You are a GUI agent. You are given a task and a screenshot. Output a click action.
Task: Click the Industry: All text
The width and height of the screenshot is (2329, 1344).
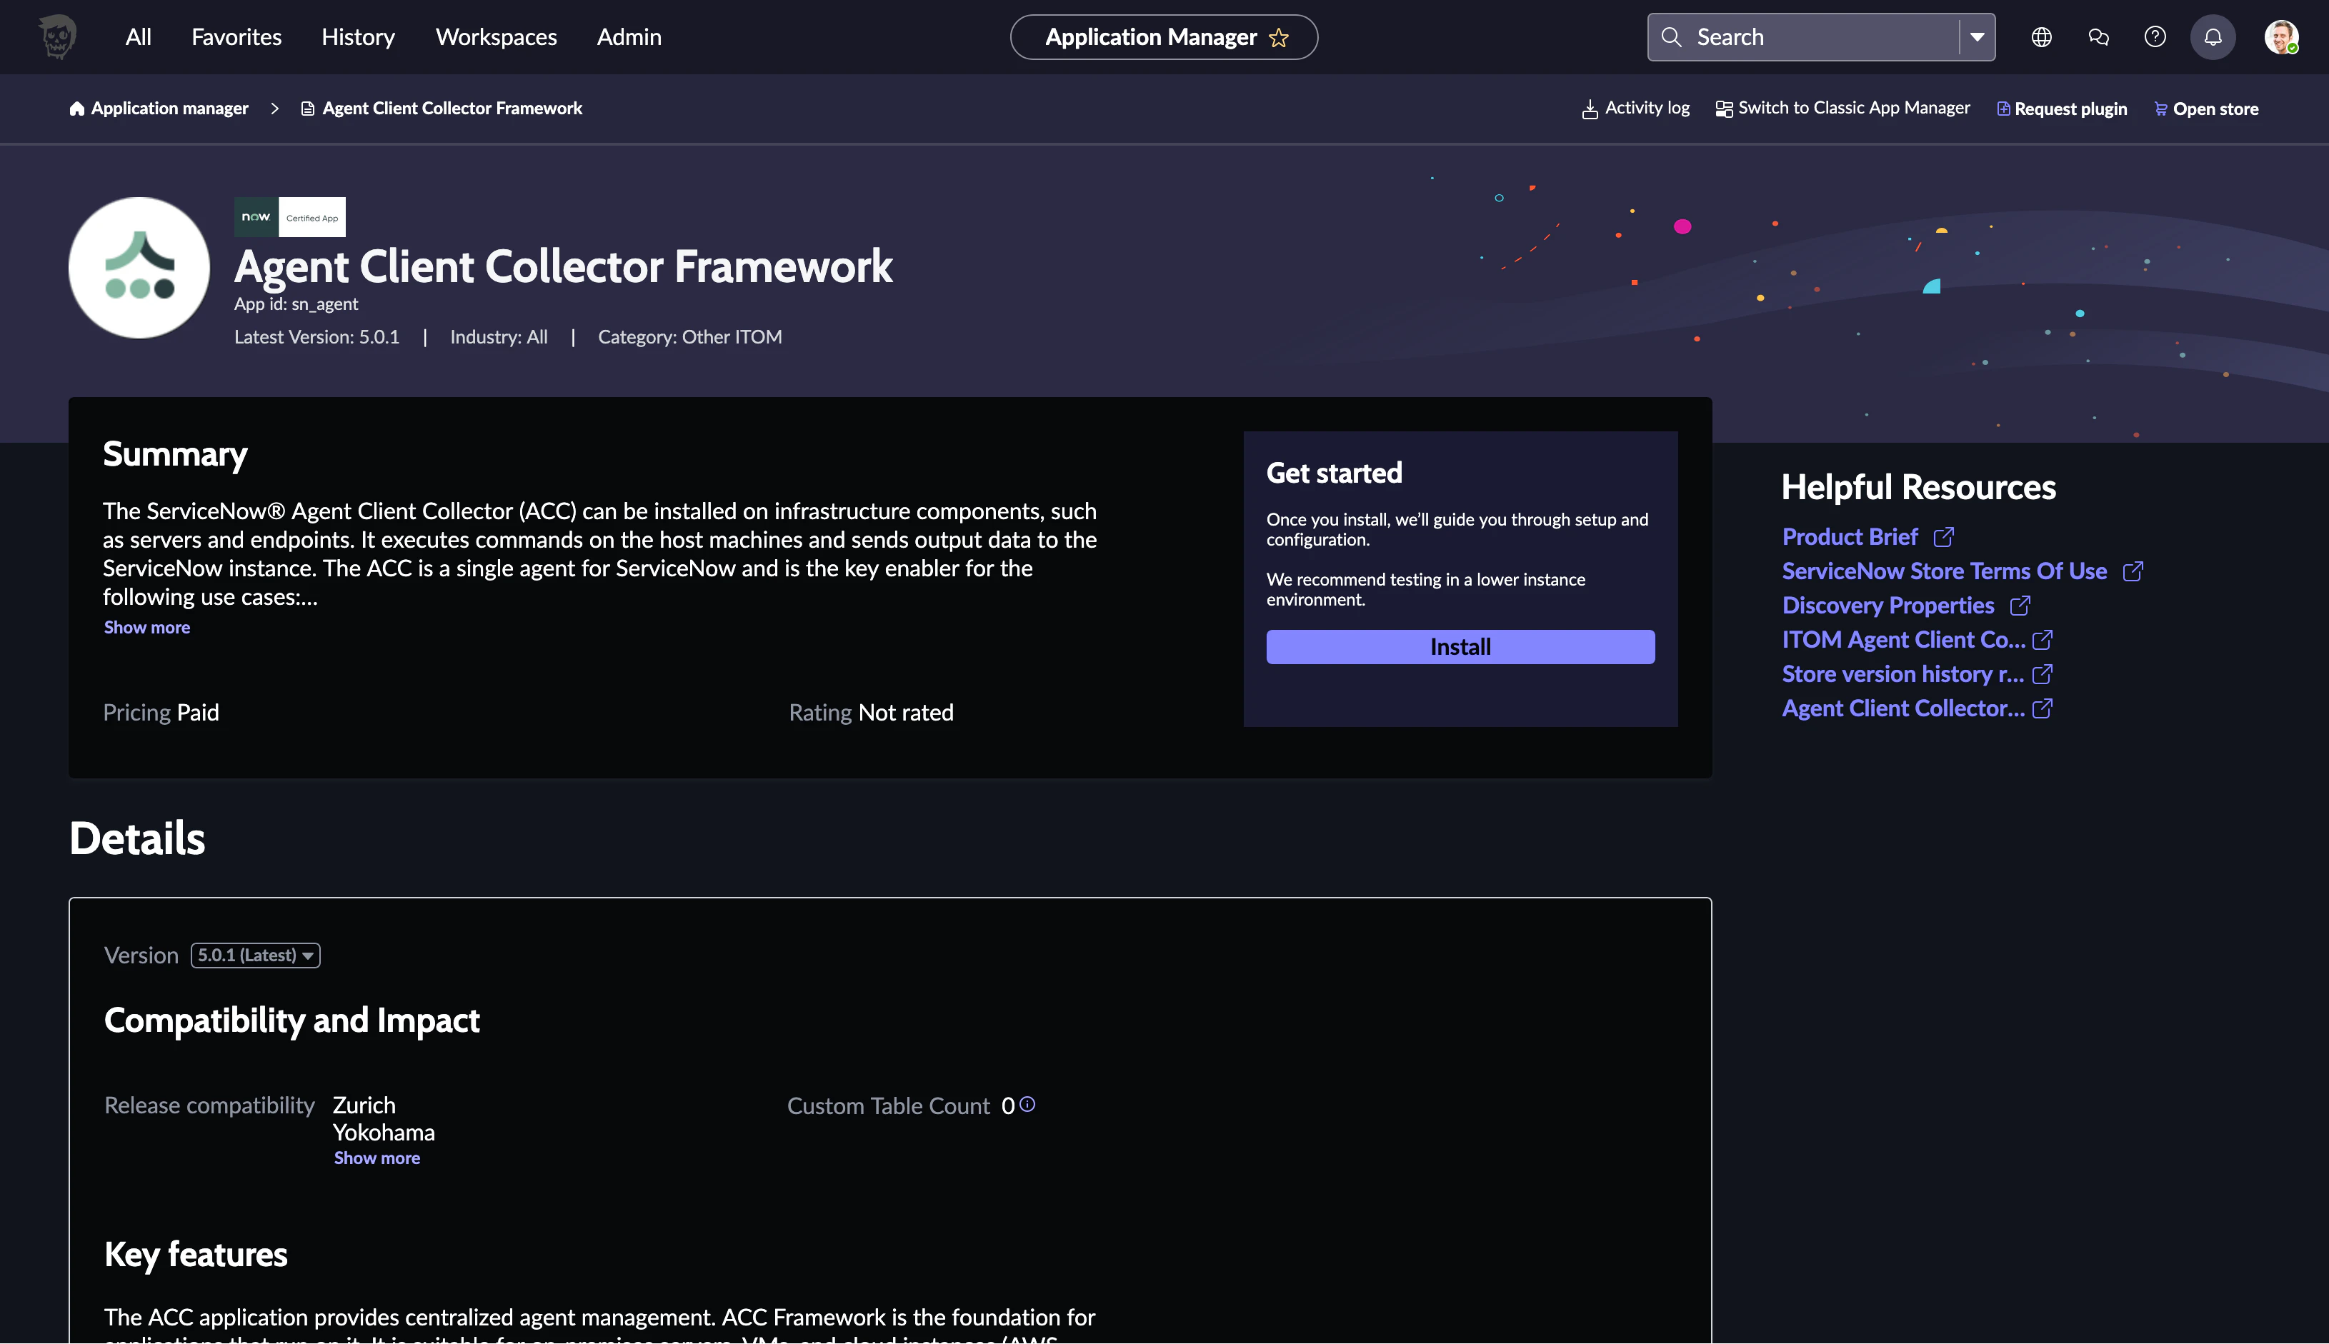499,337
